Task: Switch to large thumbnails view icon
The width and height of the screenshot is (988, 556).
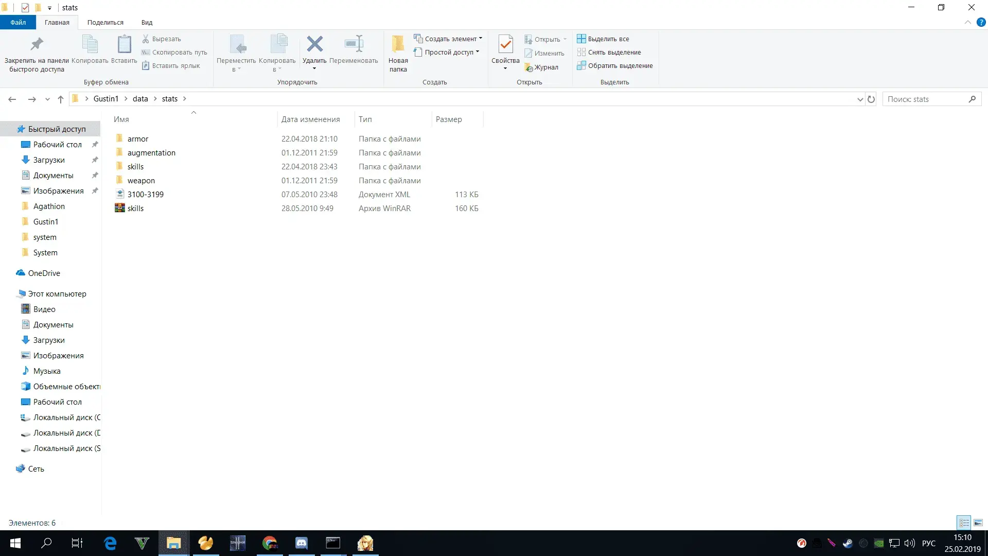Action: click(x=978, y=523)
